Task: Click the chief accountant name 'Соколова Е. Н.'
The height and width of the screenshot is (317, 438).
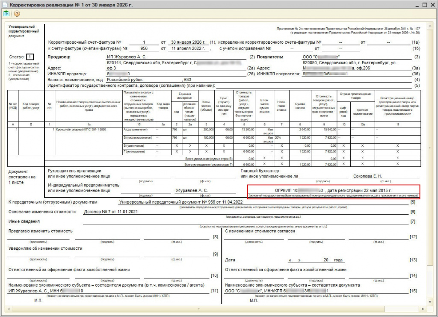Action: click(x=367, y=176)
